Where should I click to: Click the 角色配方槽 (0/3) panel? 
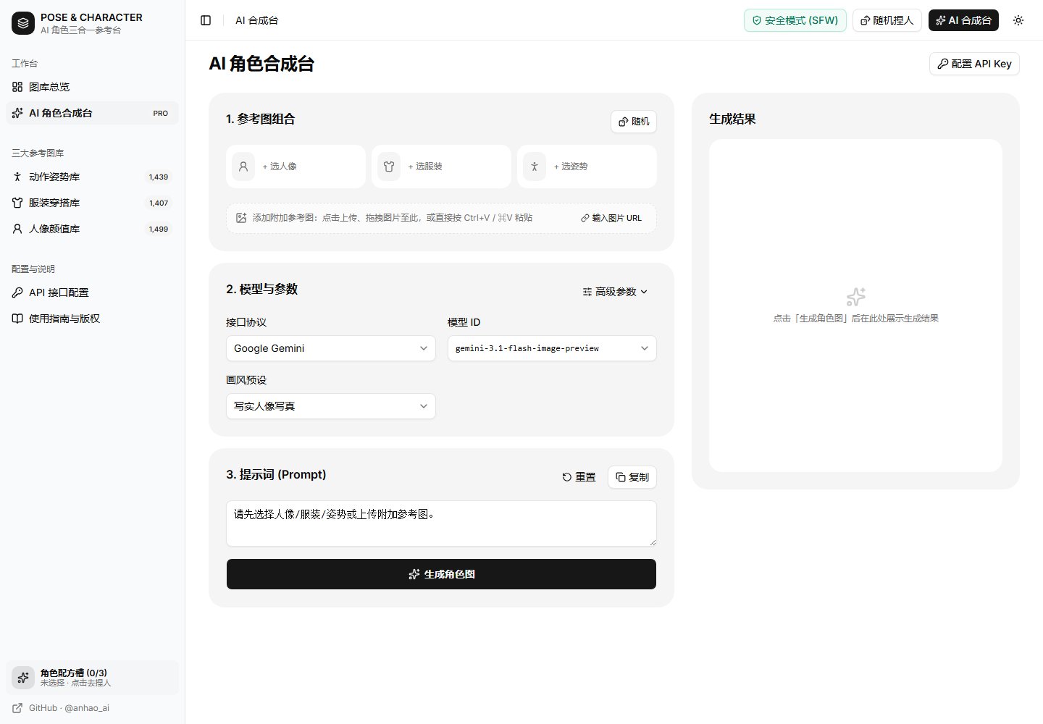coord(92,678)
